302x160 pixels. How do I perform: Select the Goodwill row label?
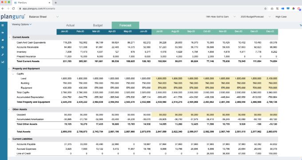point(21,115)
